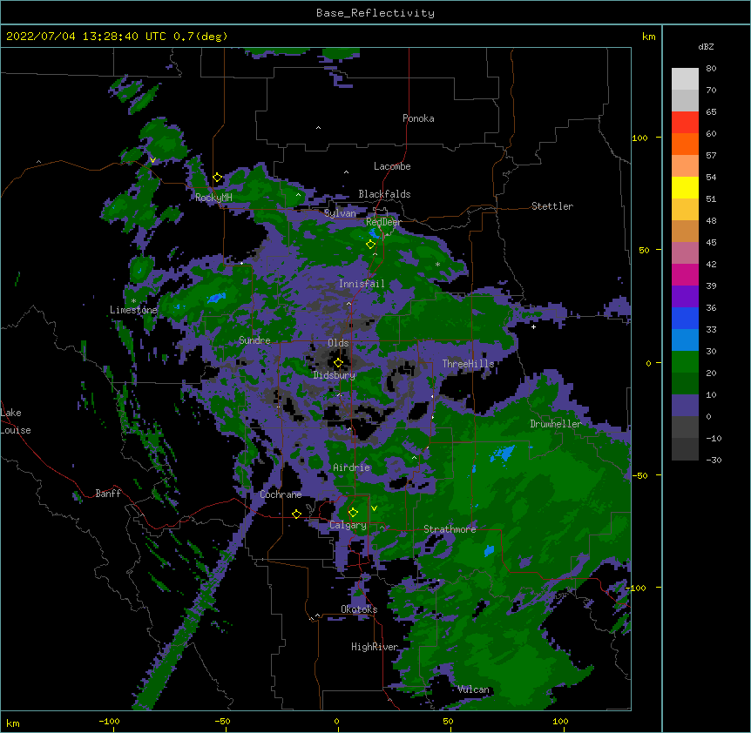This screenshot has height=733, width=751.
Task: Click the Okotoks label
Action: tap(359, 609)
